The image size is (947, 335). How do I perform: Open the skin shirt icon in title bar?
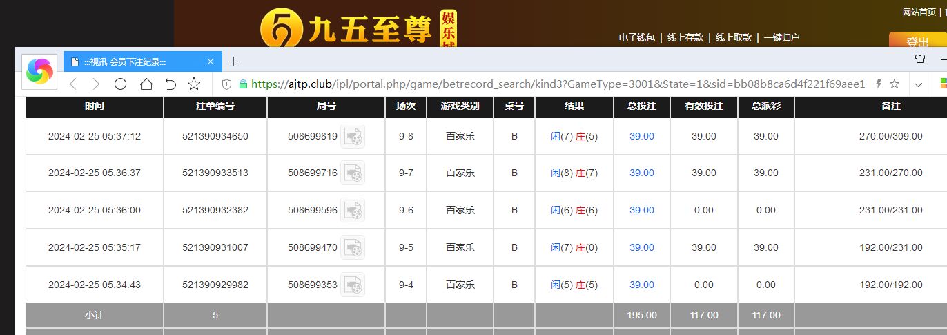click(x=919, y=59)
